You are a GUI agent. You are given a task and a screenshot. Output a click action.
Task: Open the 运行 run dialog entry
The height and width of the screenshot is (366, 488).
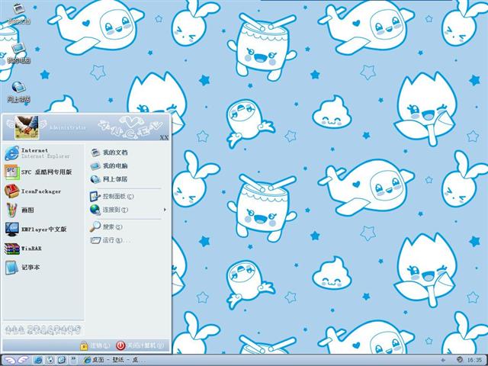(108, 240)
